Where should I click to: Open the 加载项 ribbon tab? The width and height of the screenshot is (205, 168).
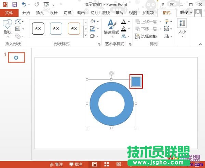148,13
